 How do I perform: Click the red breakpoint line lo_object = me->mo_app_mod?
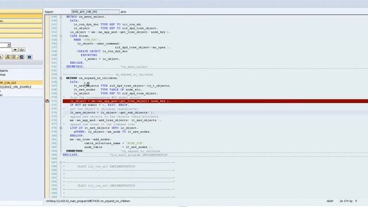click(x=215, y=101)
